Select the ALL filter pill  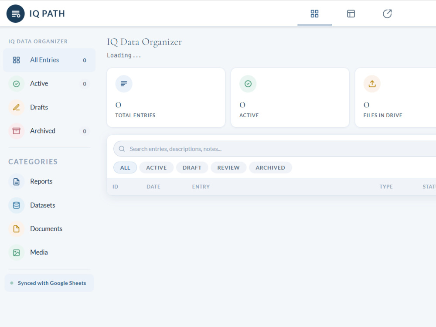click(x=125, y=168)
